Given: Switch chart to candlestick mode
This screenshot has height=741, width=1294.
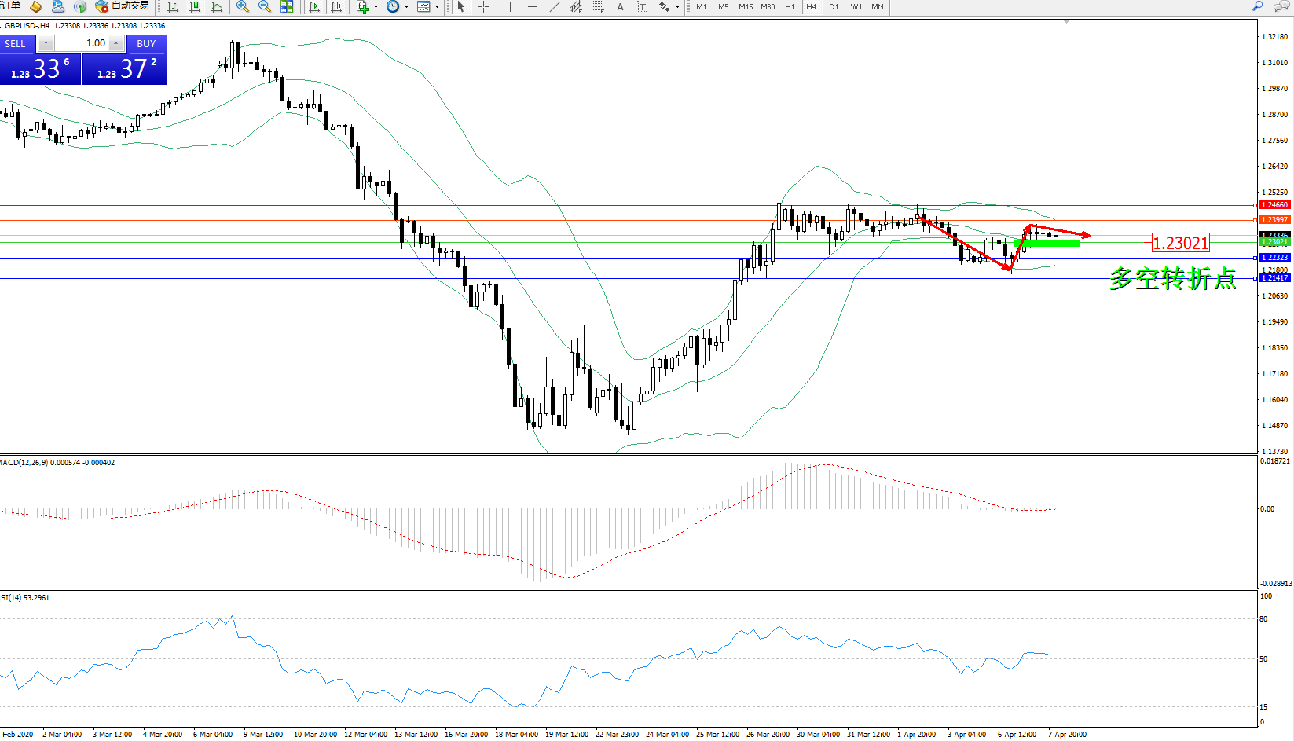Looking at the screenshot, I should point(195,7).
